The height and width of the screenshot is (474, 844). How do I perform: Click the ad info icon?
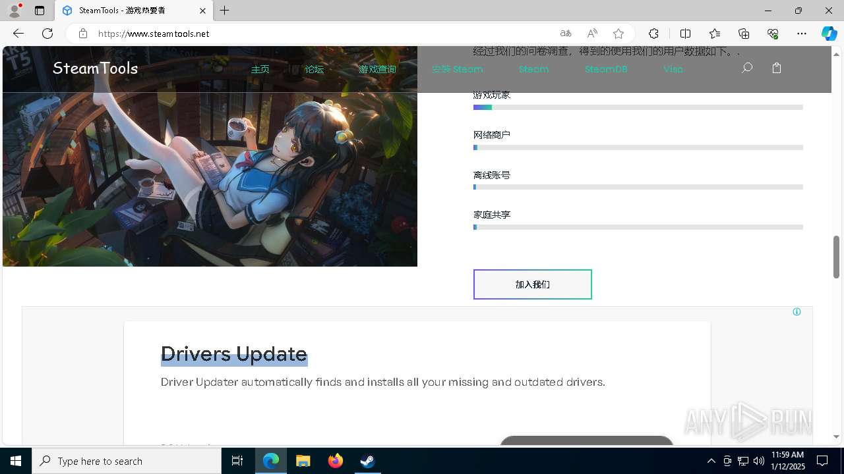pyautogui.click(x=797, y=312)
